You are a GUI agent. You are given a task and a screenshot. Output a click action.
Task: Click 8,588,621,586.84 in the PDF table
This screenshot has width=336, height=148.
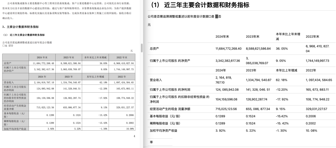click(x=70, y=63)
